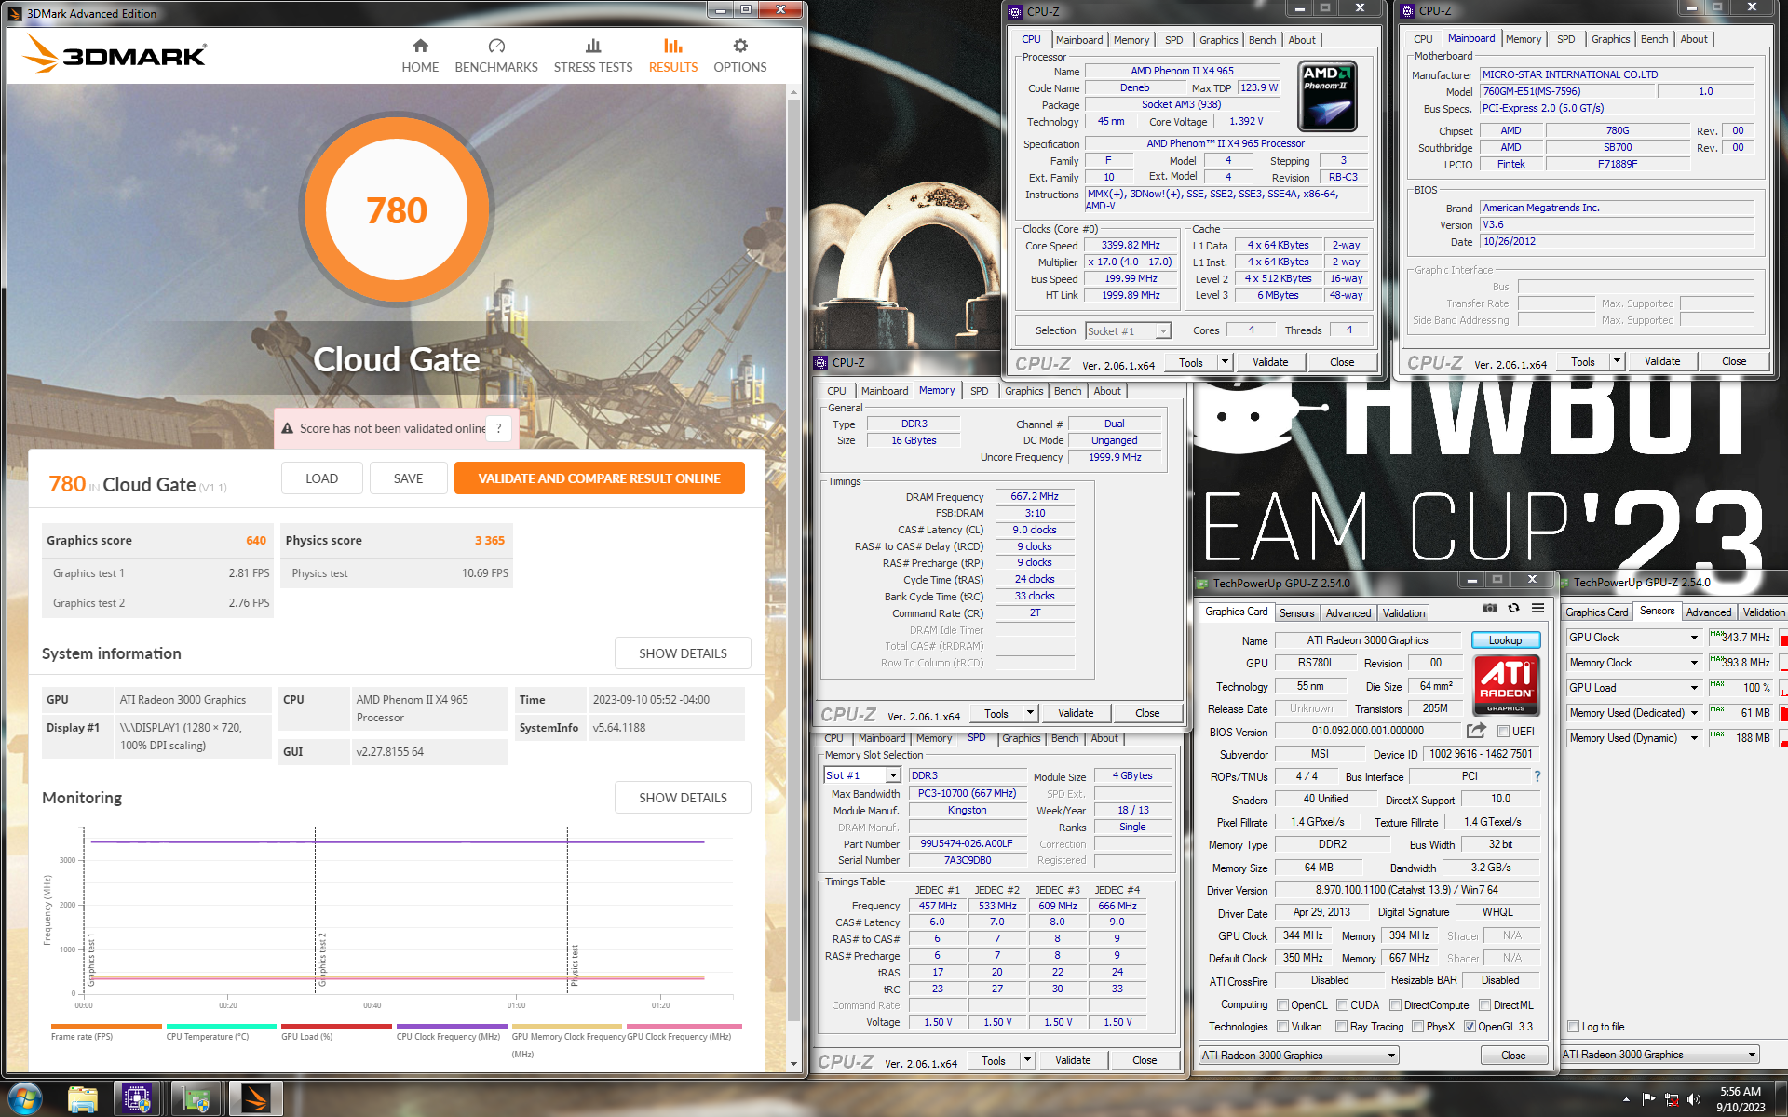This screenshot has width=1788, height=1117.
Task: Show hidden tray icons arrow
Action: 1627,1100
